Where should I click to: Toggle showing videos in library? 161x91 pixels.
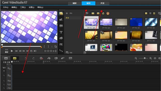(93, 13)
